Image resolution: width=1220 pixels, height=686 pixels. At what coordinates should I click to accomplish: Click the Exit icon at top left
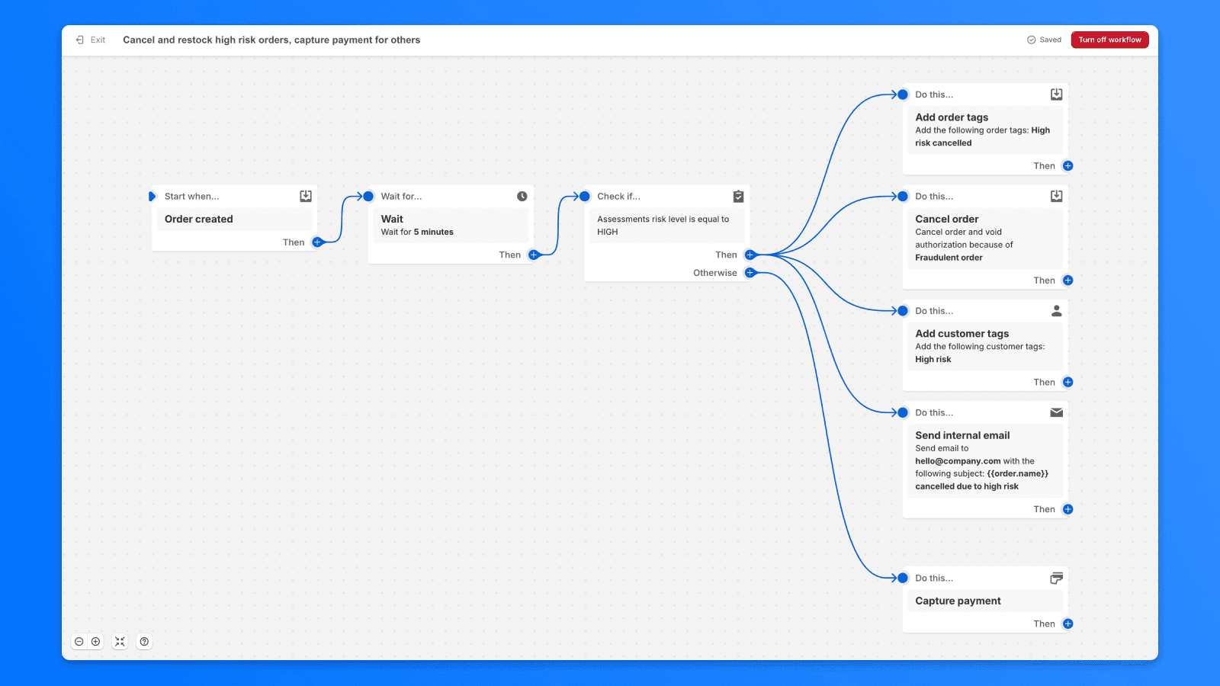(x=80, y=40)
